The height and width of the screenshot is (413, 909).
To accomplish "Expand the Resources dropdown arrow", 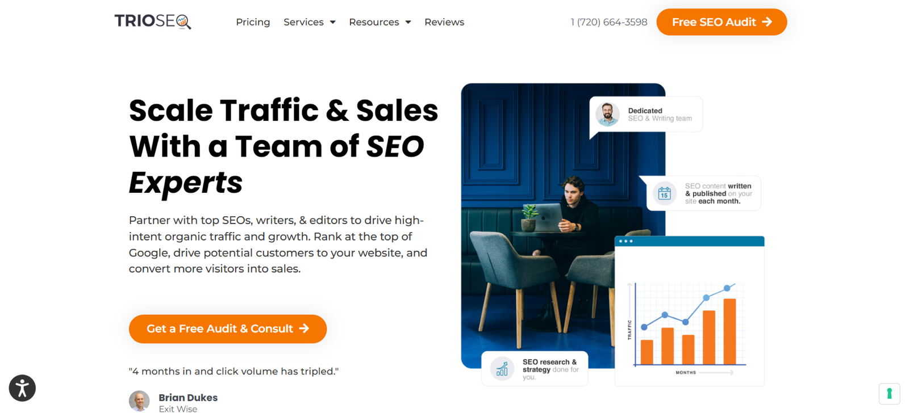I will point(408,22).
